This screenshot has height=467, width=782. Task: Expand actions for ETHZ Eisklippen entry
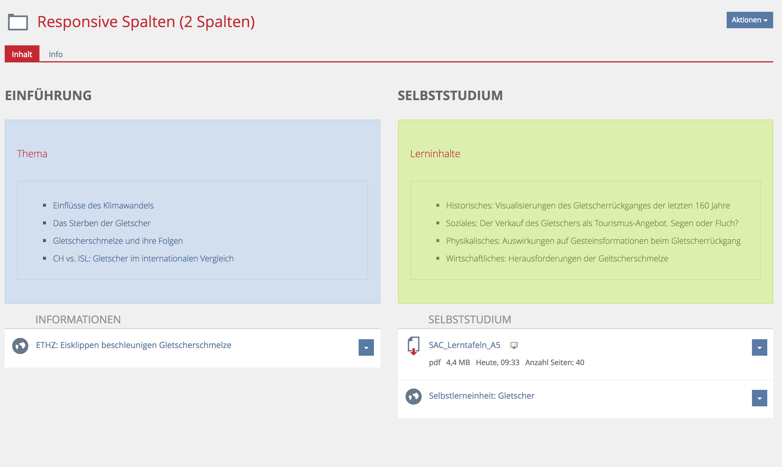tap(366, 347)
